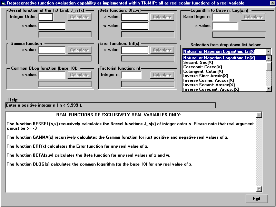Click the DLOG(x) description line
Screen dimensions: 276x207
(99, 164)
